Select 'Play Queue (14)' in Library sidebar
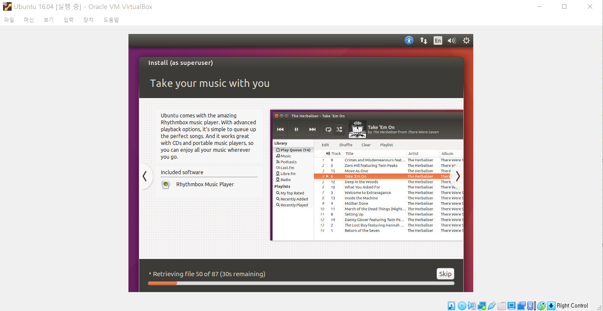603x311 pixels. [x=294, y=150]
